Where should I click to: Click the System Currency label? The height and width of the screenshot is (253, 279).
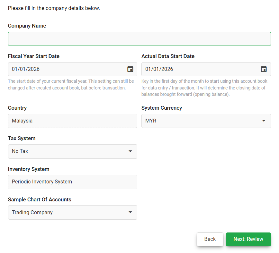tap(162, 108)
